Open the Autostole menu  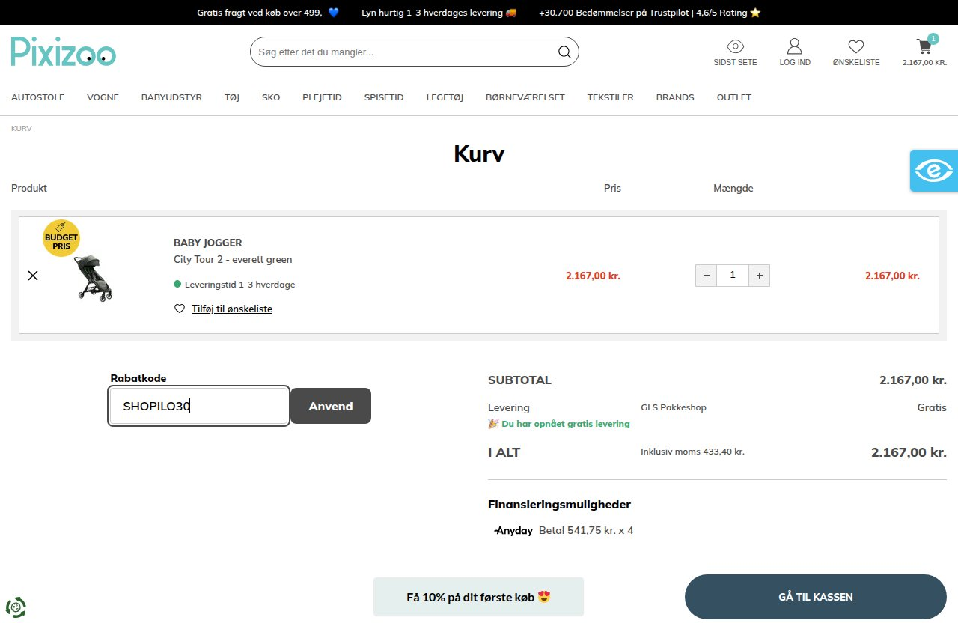(x=38, y=97)
